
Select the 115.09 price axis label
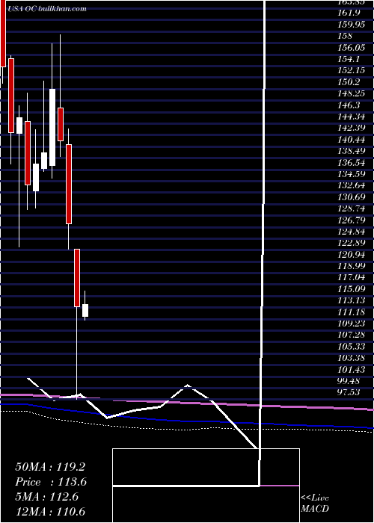[352, 289]
